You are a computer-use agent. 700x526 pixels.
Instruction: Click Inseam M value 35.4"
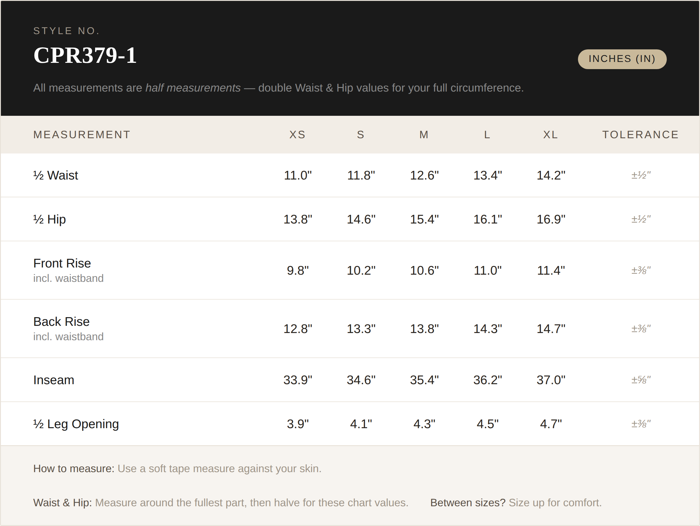424,380
